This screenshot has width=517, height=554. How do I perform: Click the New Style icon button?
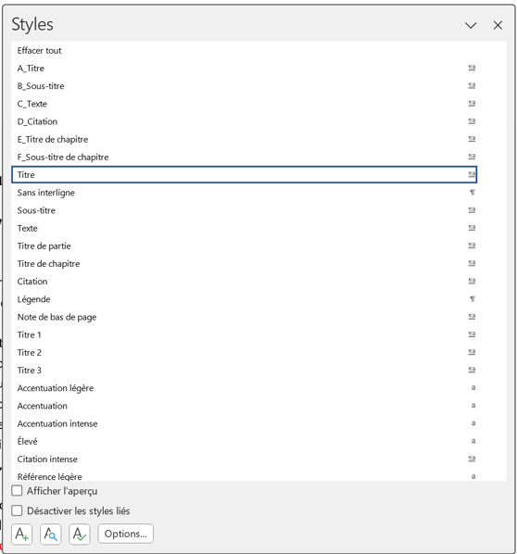(22, 534)
